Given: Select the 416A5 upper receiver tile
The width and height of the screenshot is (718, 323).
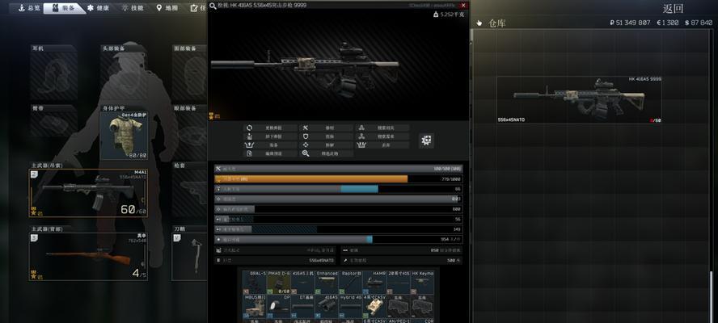Looking at the screenshot, I should tap(302, 283).
